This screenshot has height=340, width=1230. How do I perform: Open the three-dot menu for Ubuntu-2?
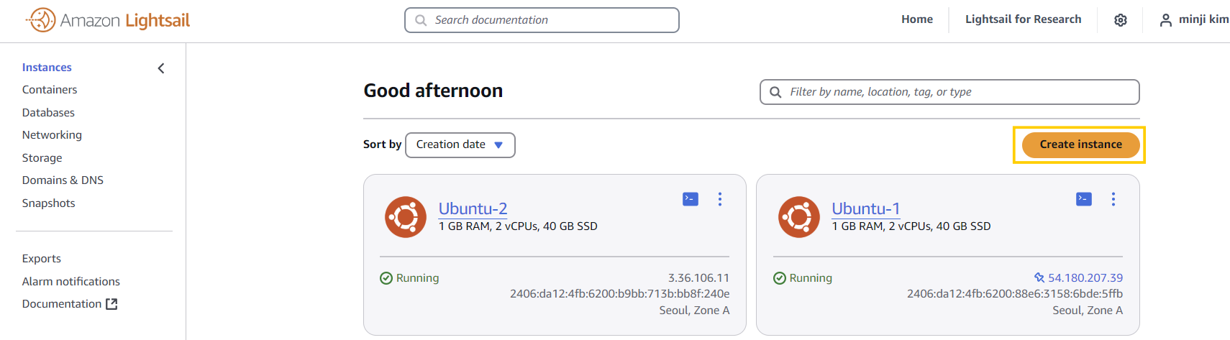720,199
